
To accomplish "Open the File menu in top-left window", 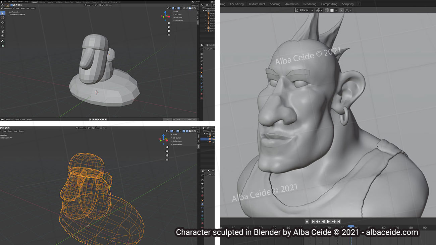I will [x=5, y=2].
